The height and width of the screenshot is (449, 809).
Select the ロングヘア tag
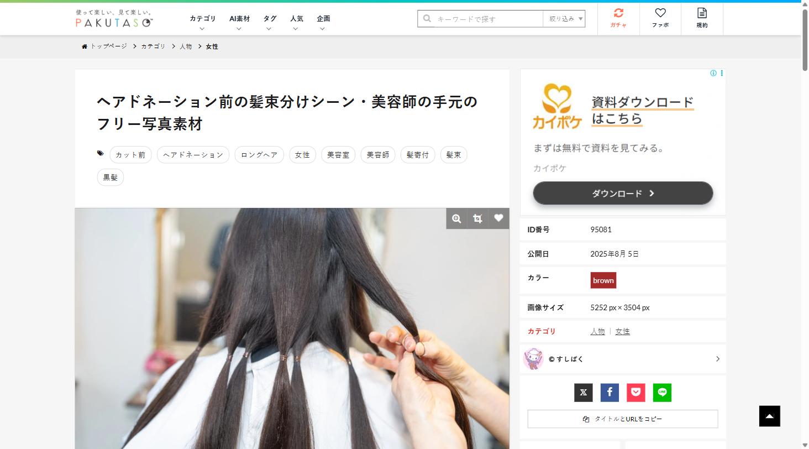(x=259, y=155)
